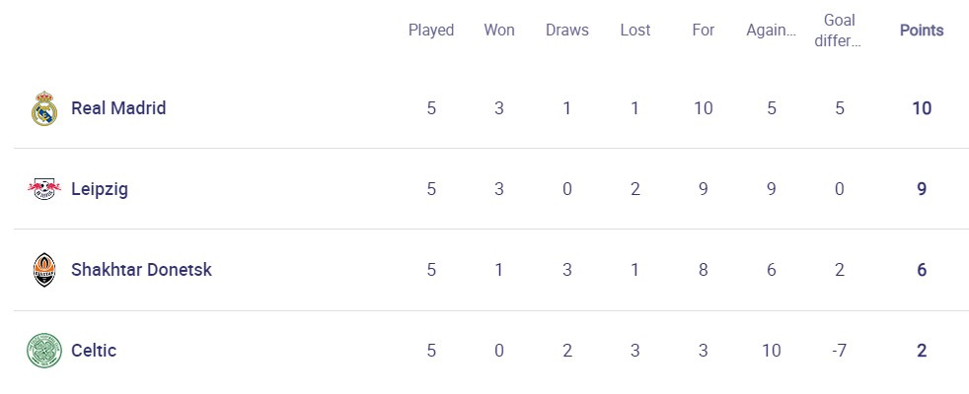Open the Shakhtar Donetsk team link

pyautogui.click(x=141, y=270)
